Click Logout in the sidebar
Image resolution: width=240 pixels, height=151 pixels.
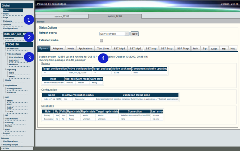(7, 133)
